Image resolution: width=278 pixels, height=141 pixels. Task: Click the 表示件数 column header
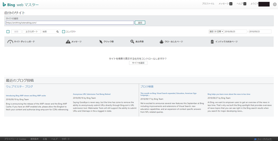coord(140,42)
